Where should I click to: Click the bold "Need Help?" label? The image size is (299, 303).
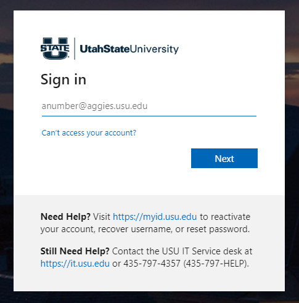pyautogui.click(x=65, y=217)
